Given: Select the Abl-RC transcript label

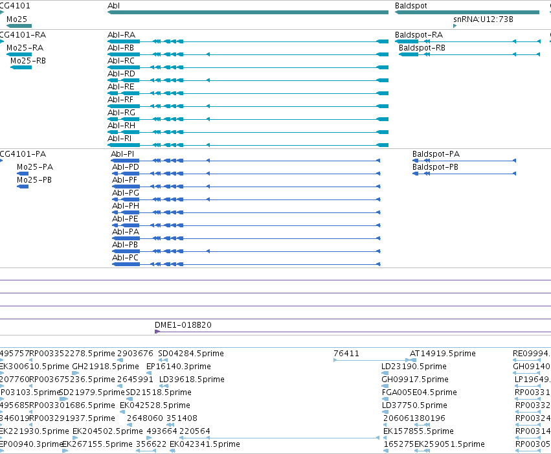Looking at the screenshot, I should [x=121, y=61].
